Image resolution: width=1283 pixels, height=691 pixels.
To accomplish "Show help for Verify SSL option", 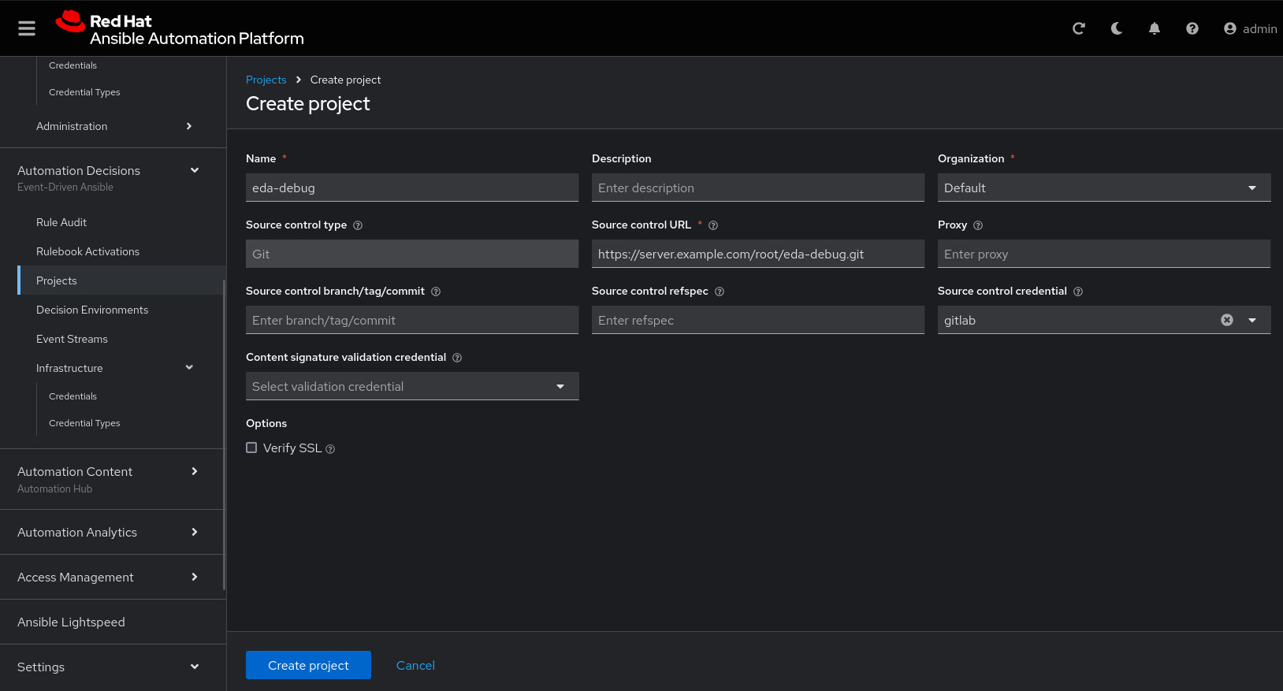I will click(x=330, y=449).
